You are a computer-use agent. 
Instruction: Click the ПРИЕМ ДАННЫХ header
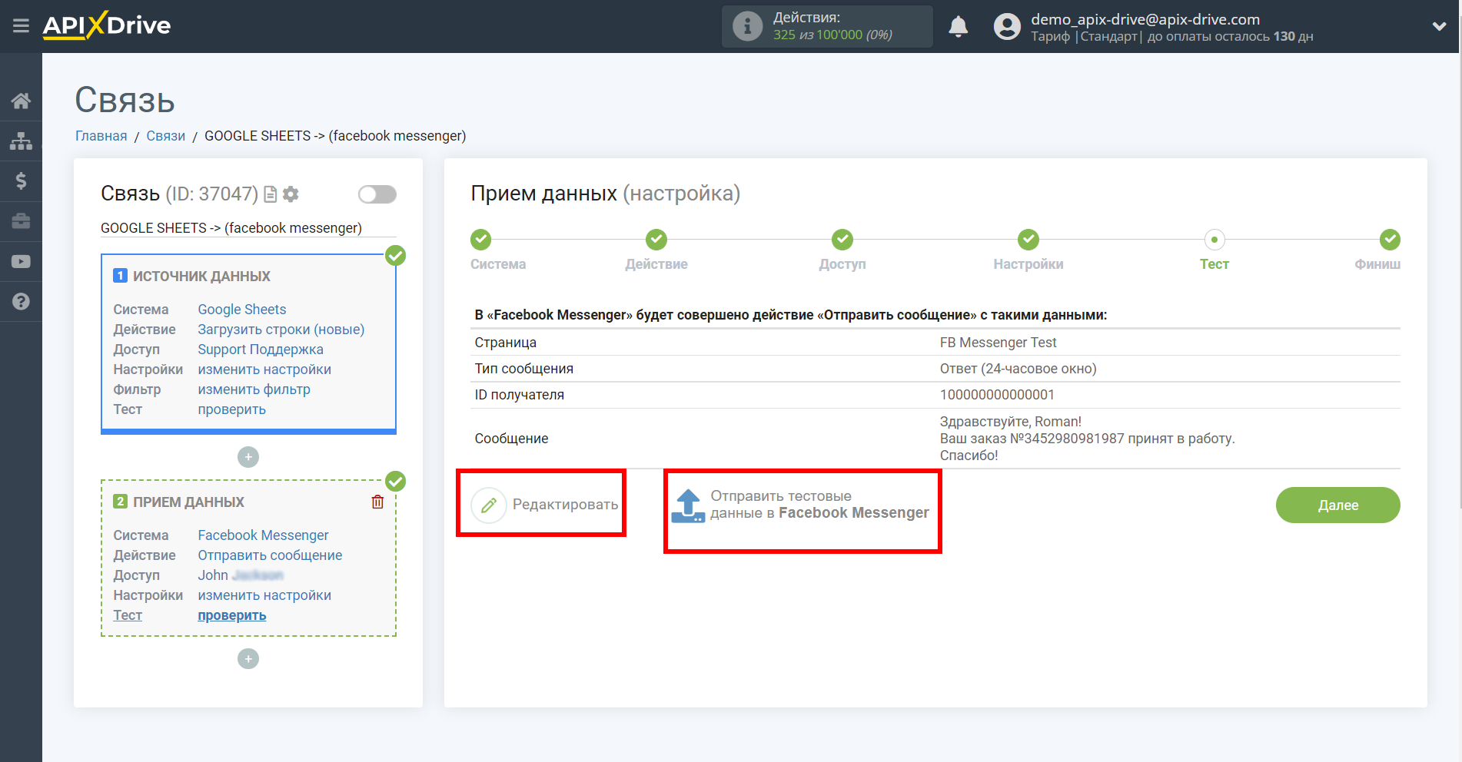tap(188, 502)
